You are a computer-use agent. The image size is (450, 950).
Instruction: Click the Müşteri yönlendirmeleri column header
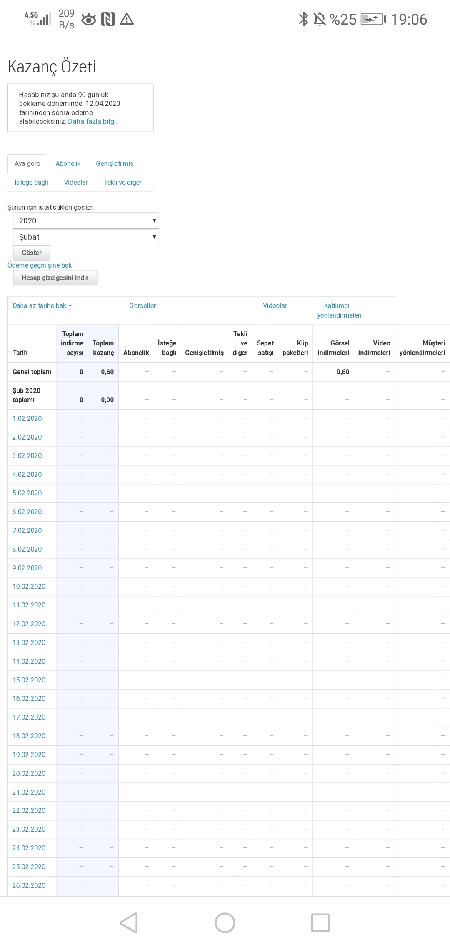click(x=422, y=347)
